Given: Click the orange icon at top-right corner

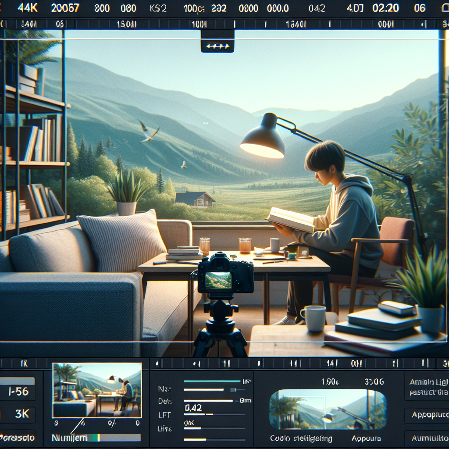Looking at the screenshot, I should [x=445, y=8].
